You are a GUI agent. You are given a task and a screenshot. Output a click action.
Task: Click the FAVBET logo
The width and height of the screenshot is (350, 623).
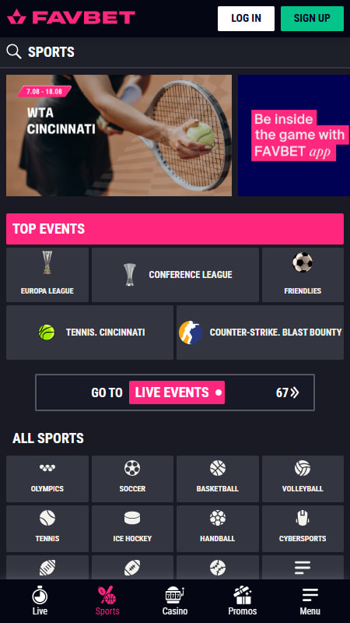pyautogui.click(x=71, y=17)
